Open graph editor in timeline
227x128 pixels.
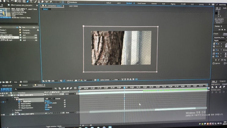click(x=75, y=88)
